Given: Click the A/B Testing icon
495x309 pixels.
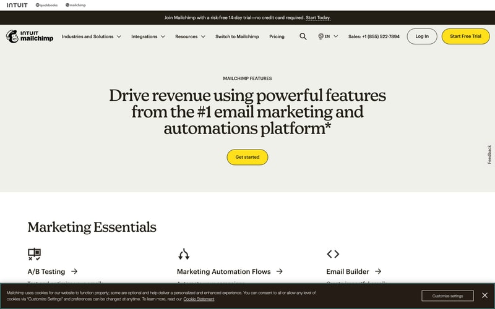Looking at the screenshot, I should click(34, 254).
